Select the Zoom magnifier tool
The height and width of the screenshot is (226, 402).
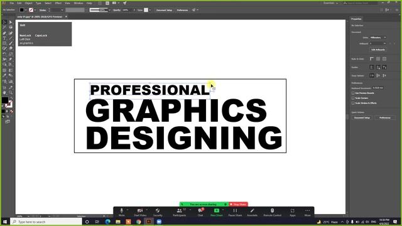pos(11,92)
